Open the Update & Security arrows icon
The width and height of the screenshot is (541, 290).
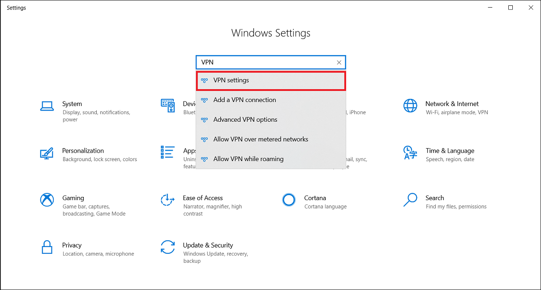[x=167, y=247]
